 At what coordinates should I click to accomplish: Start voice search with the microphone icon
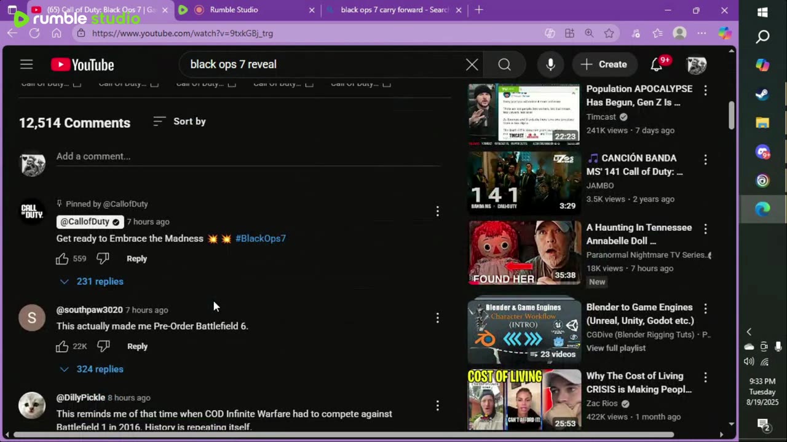(x=550, y=64)
